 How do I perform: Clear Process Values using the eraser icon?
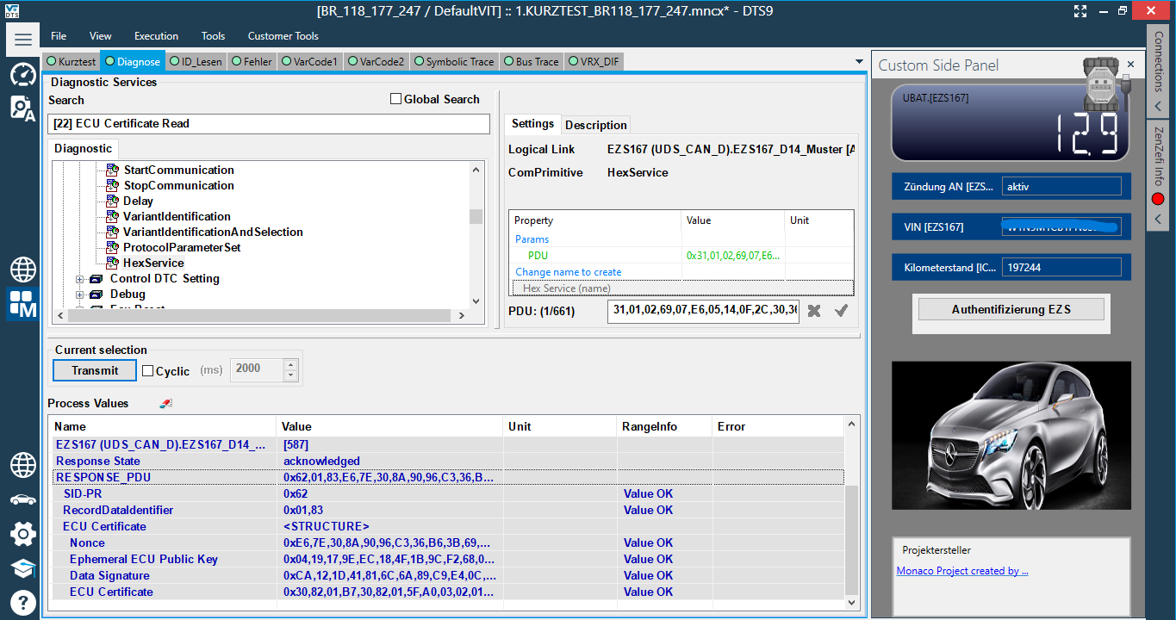click(165, 402)
